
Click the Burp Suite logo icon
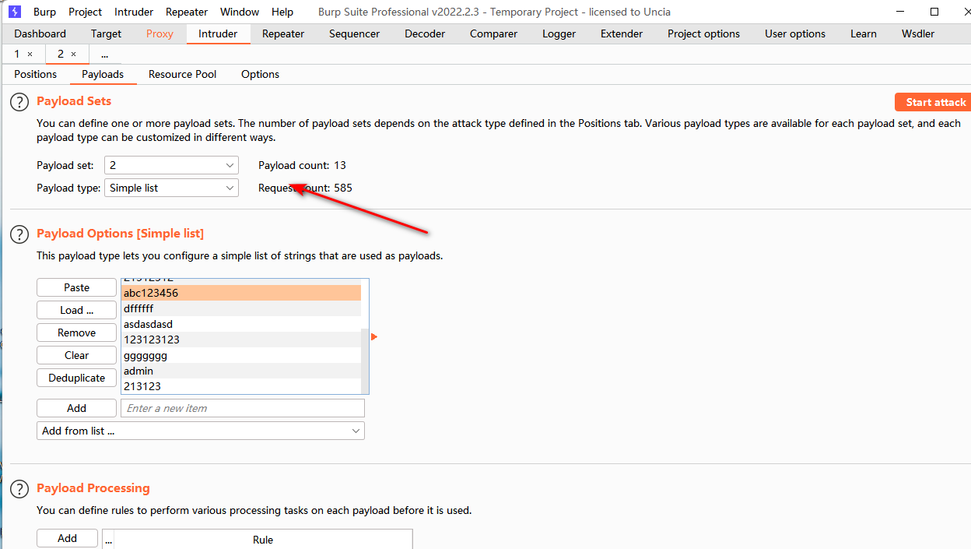15,12
